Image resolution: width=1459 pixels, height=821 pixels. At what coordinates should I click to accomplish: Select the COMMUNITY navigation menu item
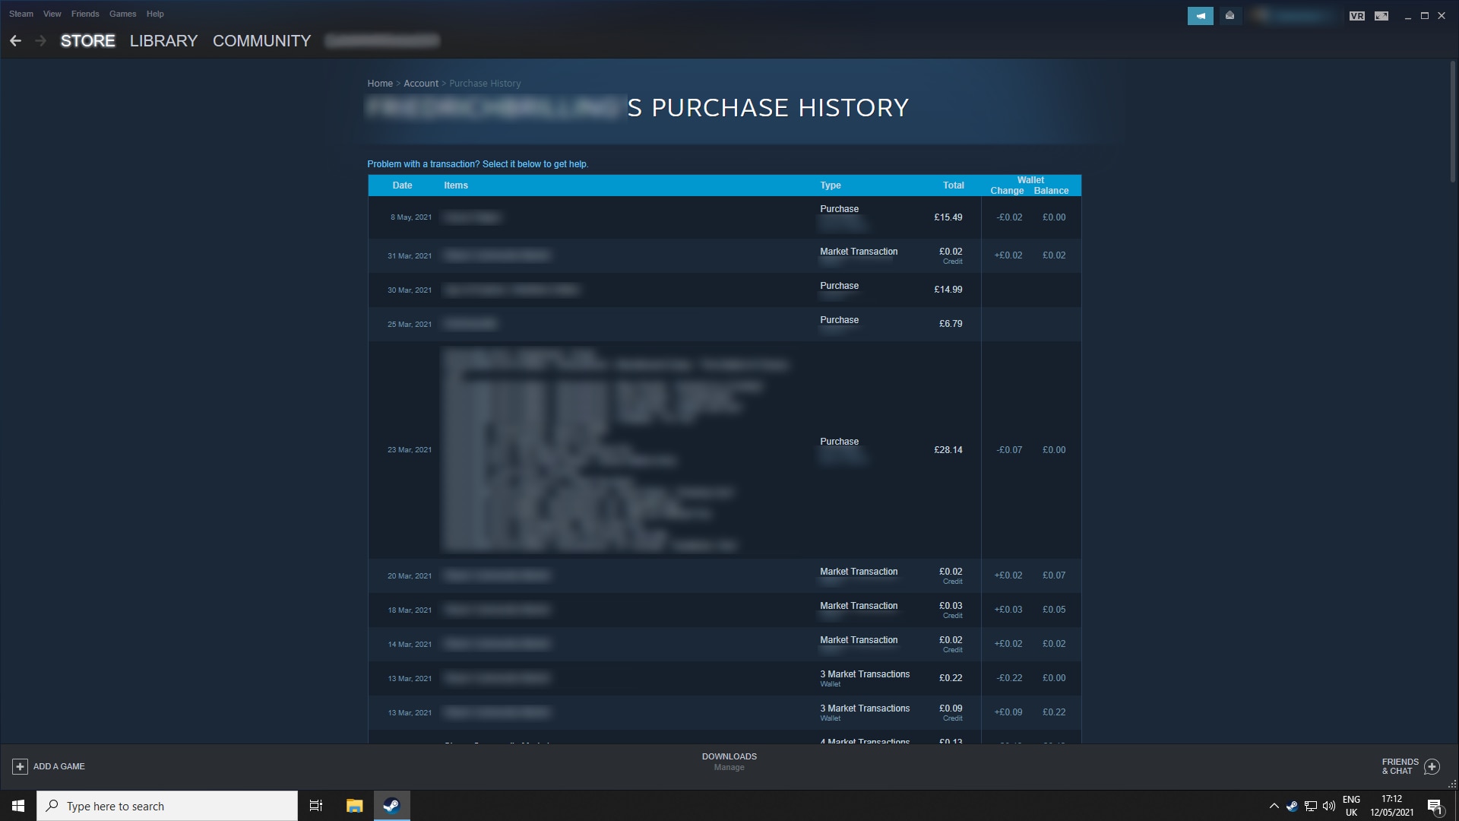pyautogui.click(x=261, y=40)
